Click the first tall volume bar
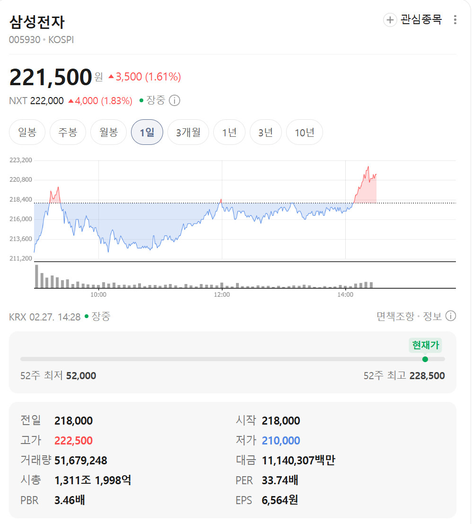Image resolution: width=472 pixels, height=524 pixels. coord(36,276)
